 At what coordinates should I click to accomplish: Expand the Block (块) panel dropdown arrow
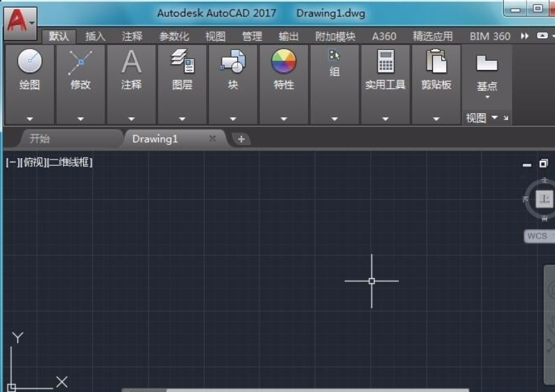pos(233,119)
